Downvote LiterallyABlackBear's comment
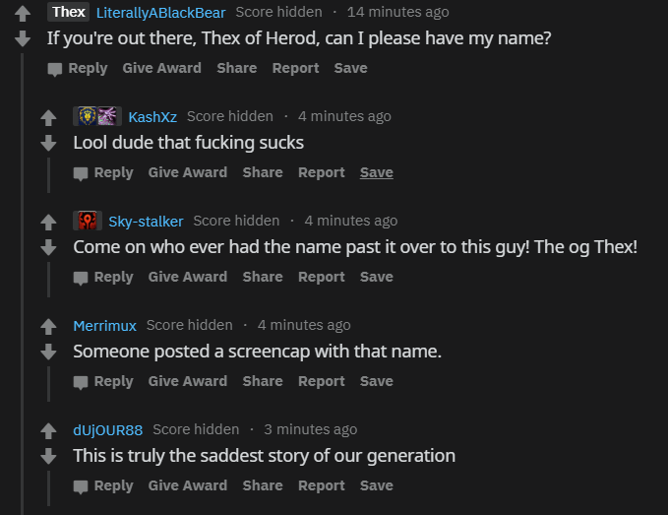 22,39
